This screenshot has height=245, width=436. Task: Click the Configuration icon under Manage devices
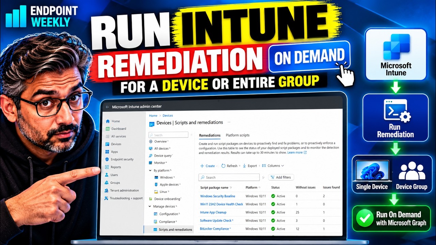point(156,214)
